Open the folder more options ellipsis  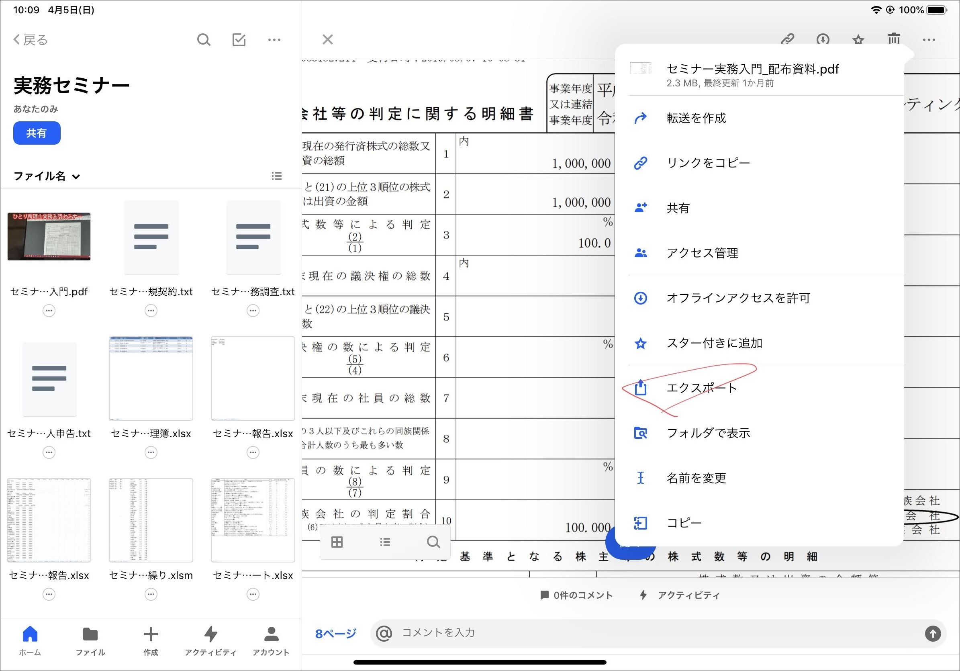click(x=274, y=40)
